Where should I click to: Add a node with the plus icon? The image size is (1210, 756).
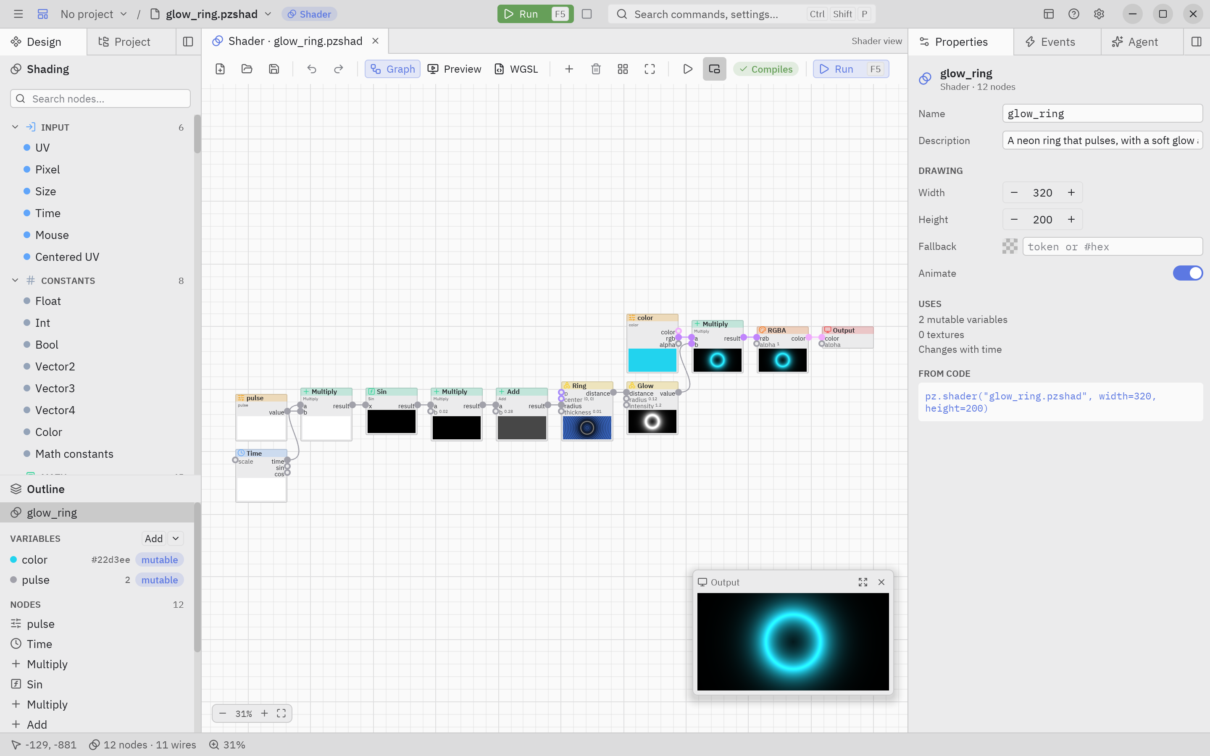[569, 69]
